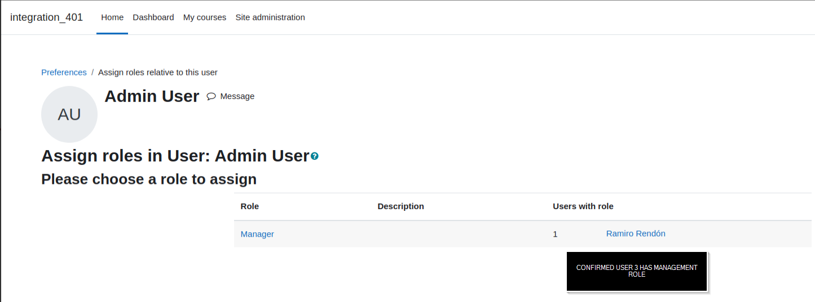The image size is (815, 302).
Task: Open Site administration tab
Action: 270,17
